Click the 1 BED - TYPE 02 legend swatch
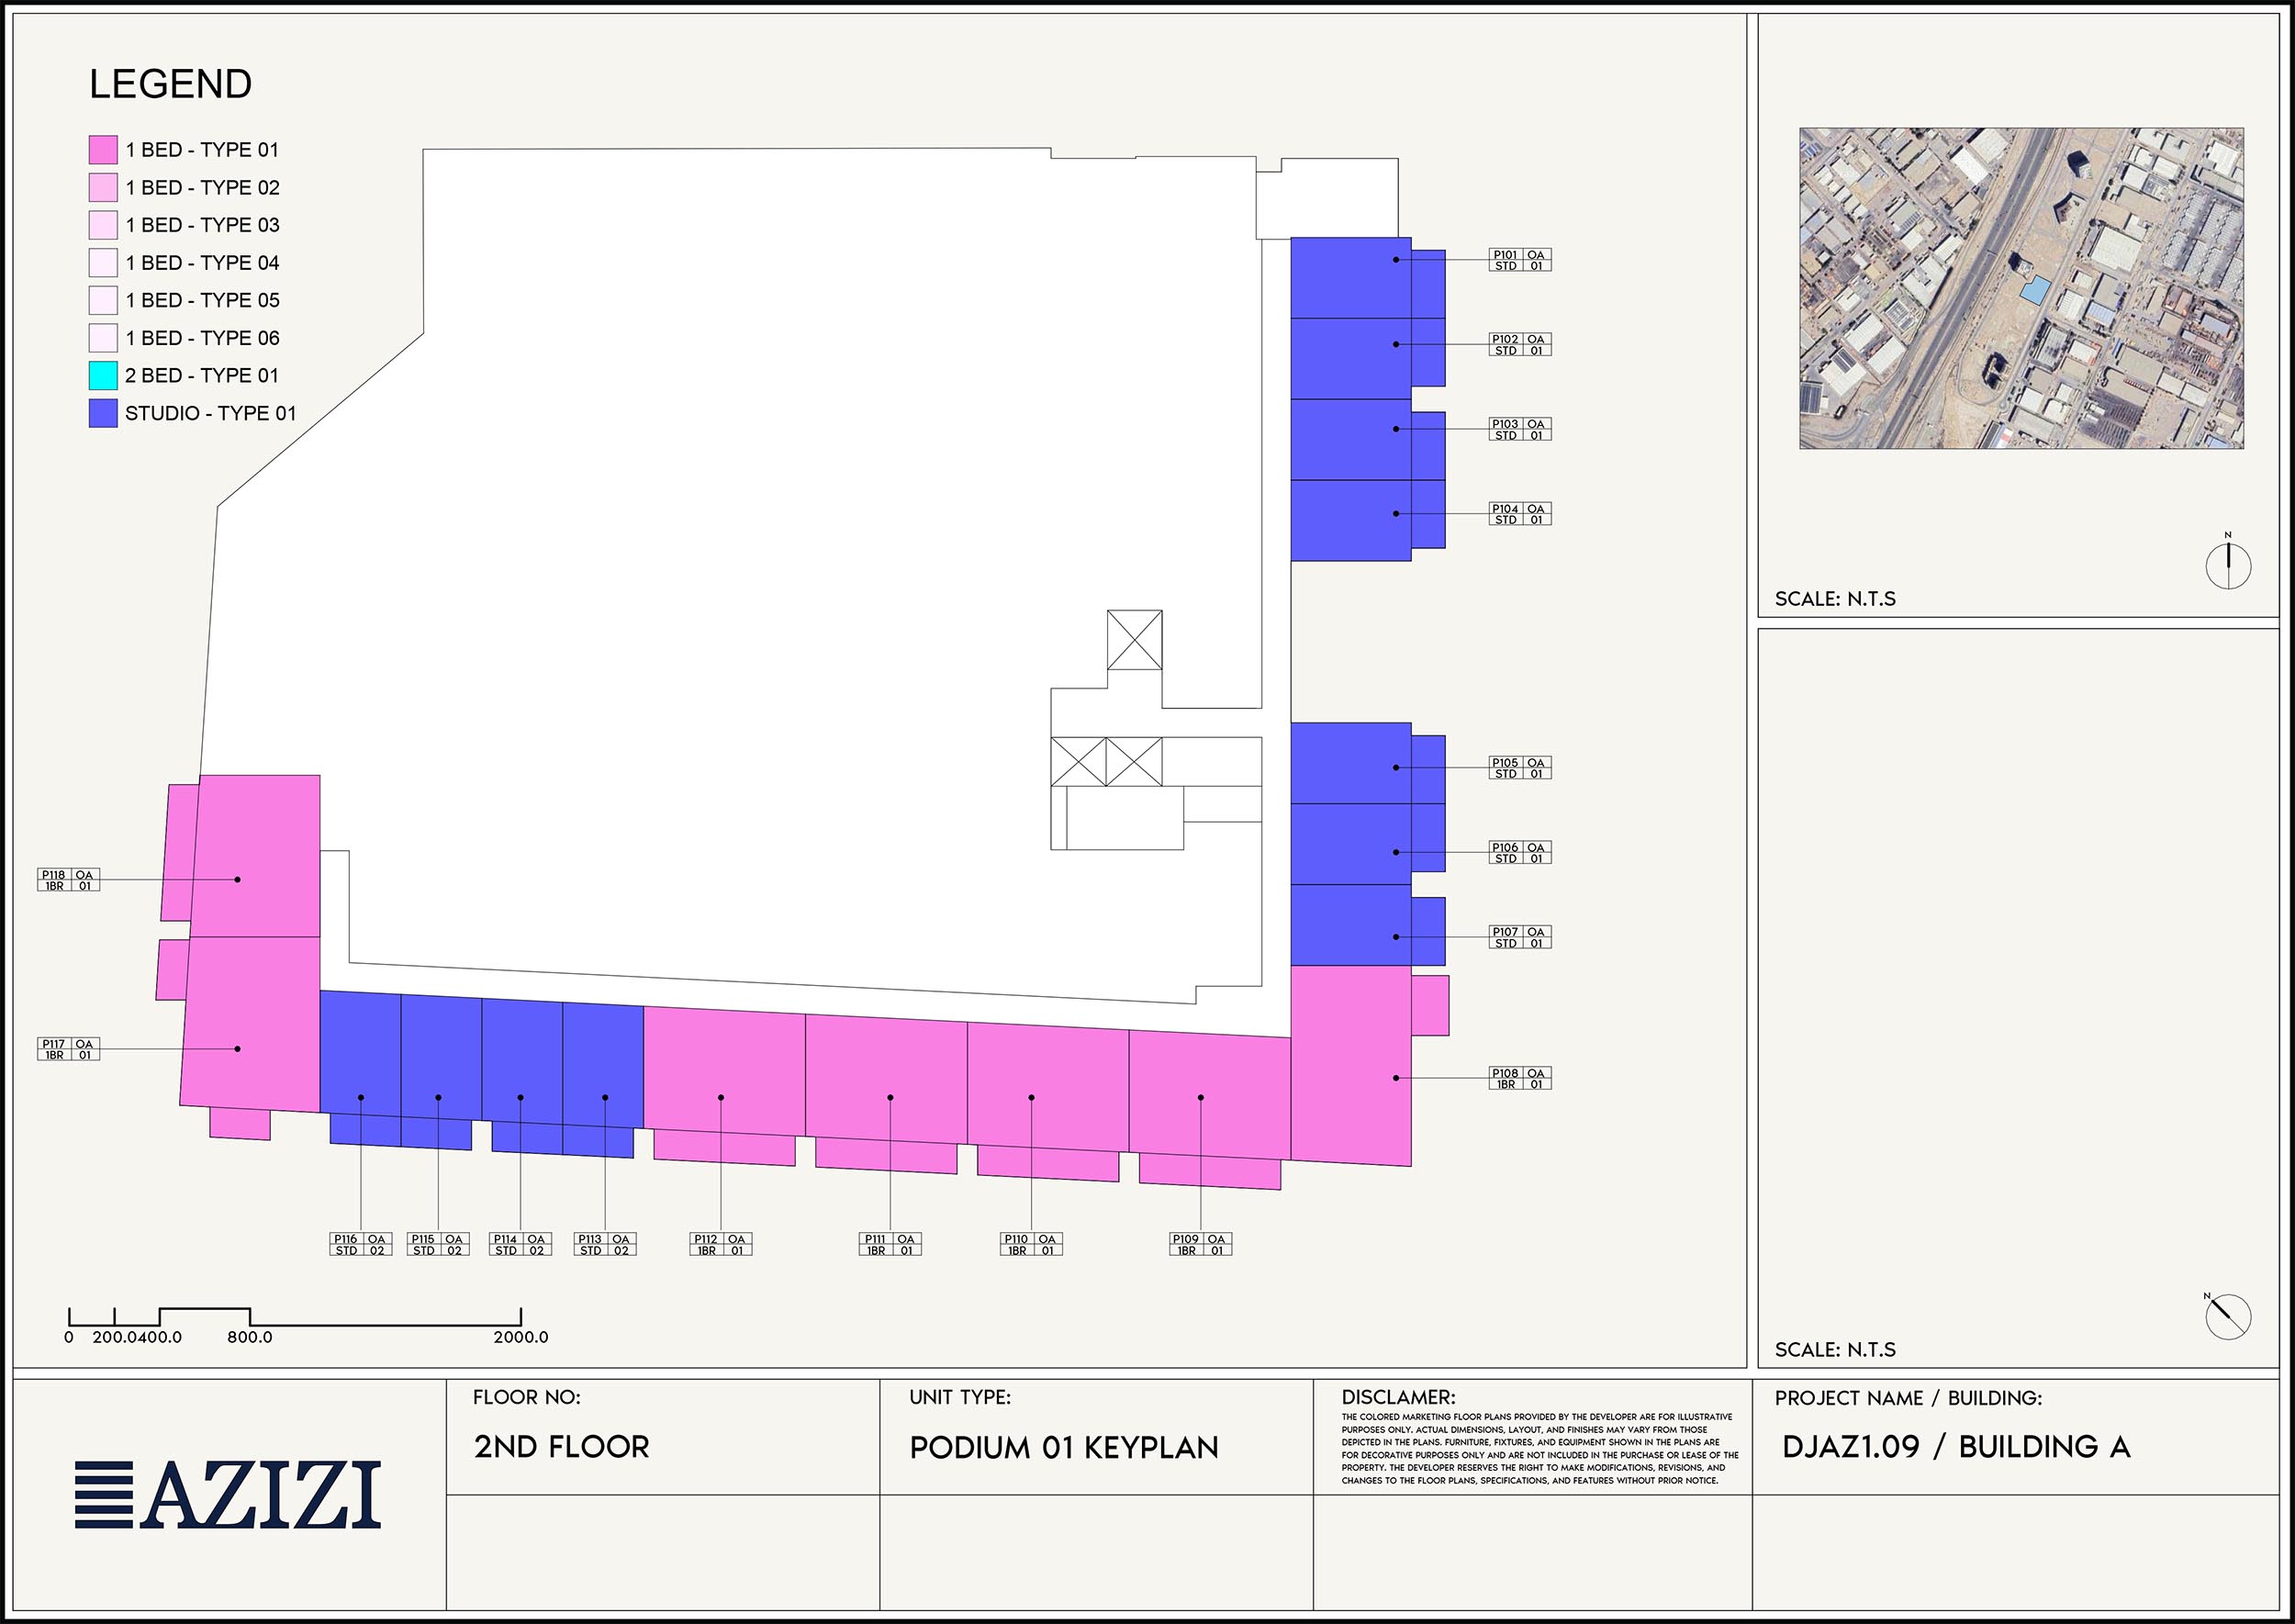 (x=103, y=188)
